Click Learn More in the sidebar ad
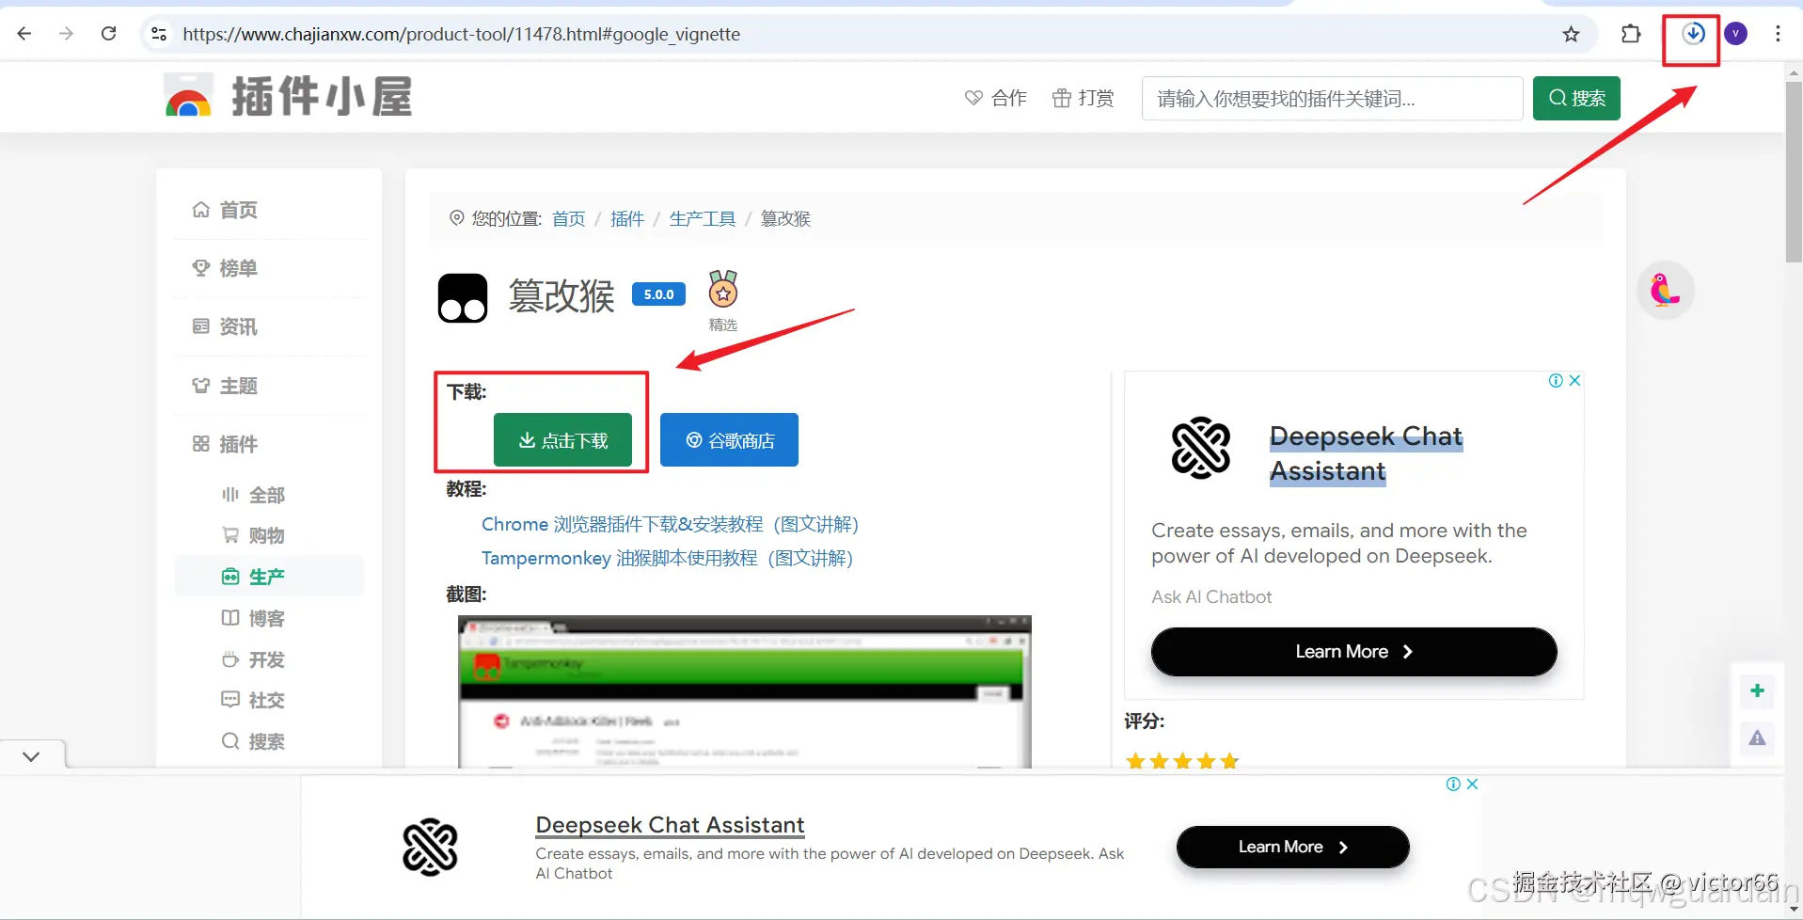 (1354, 652)
